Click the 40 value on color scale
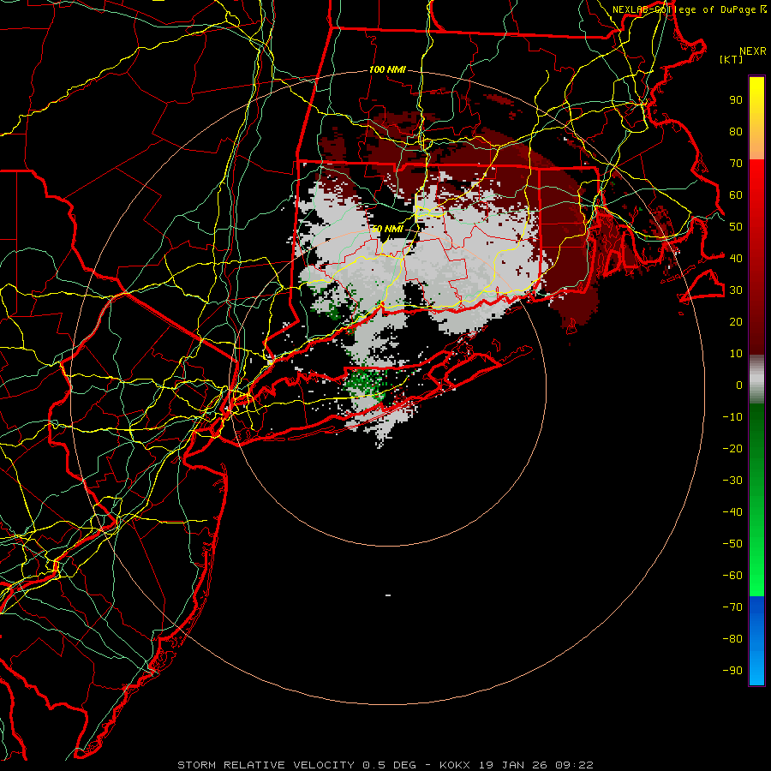 click(x=736, y=258)
